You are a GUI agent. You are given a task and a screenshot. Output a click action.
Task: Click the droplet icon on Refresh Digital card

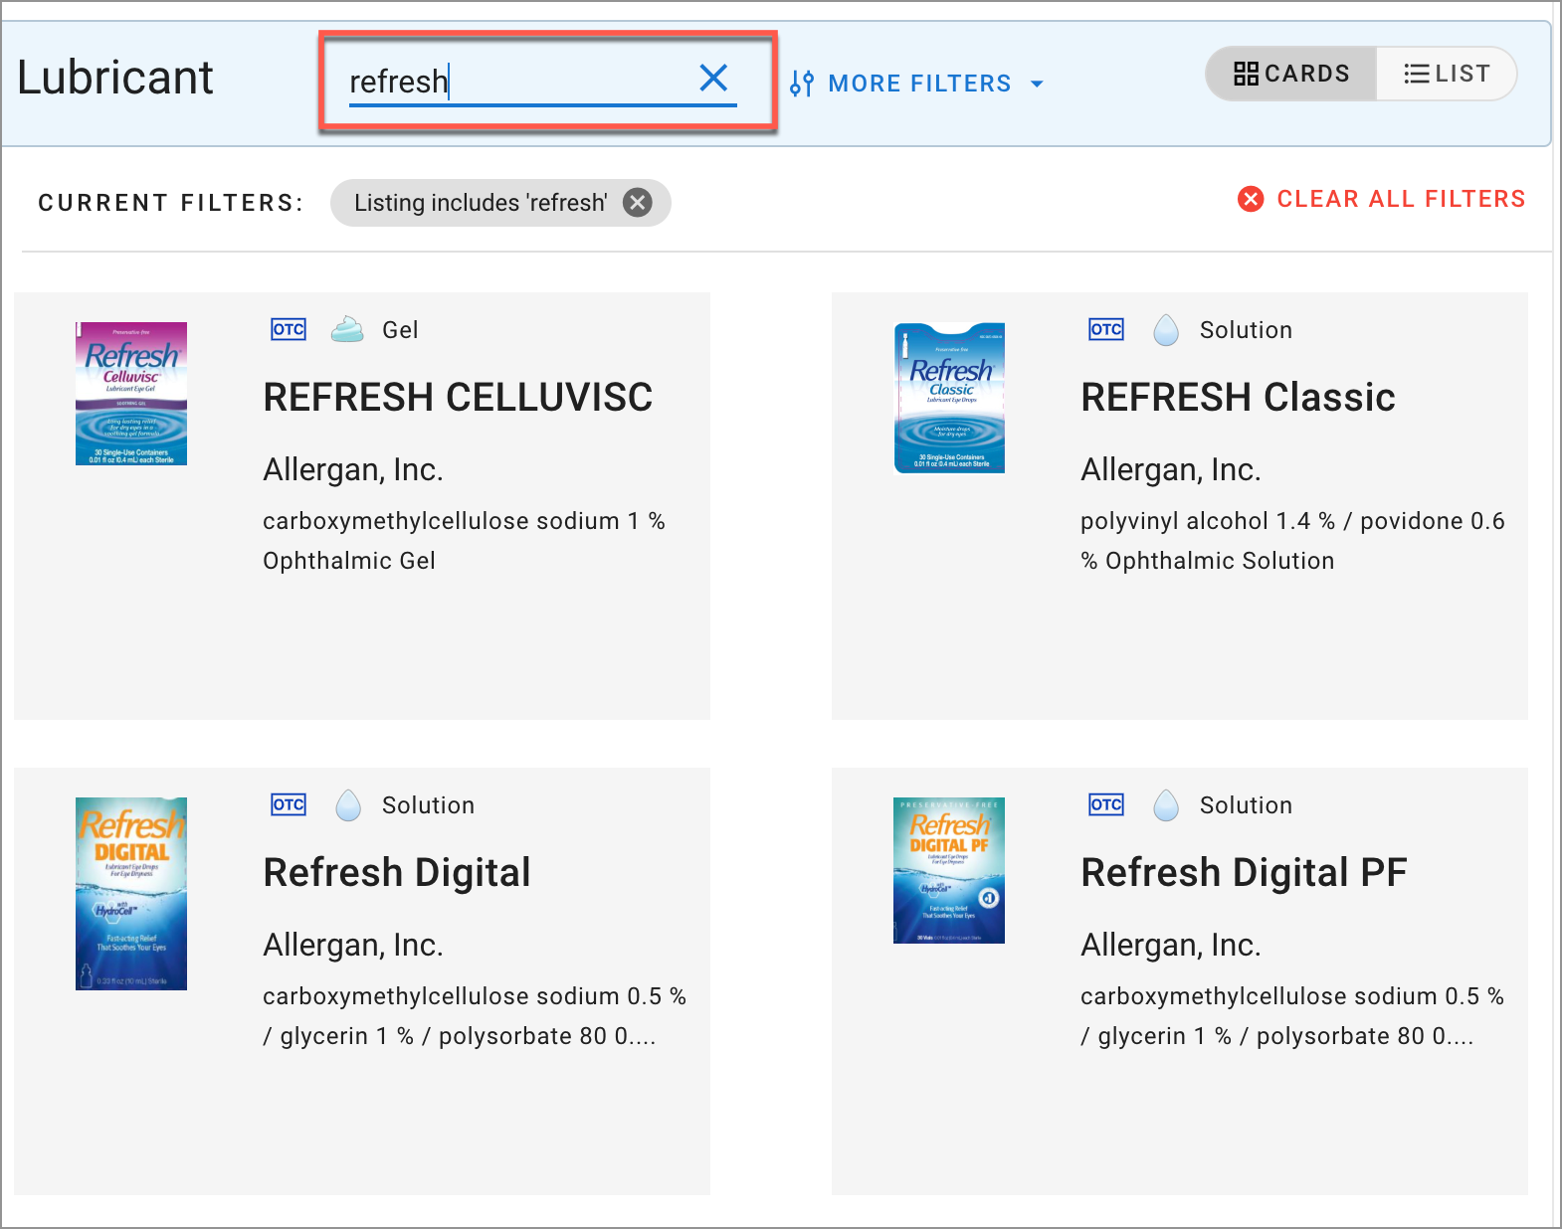coord(348,804)
